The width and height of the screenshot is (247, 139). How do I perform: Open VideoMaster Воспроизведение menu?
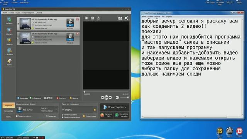coord(28,13)
